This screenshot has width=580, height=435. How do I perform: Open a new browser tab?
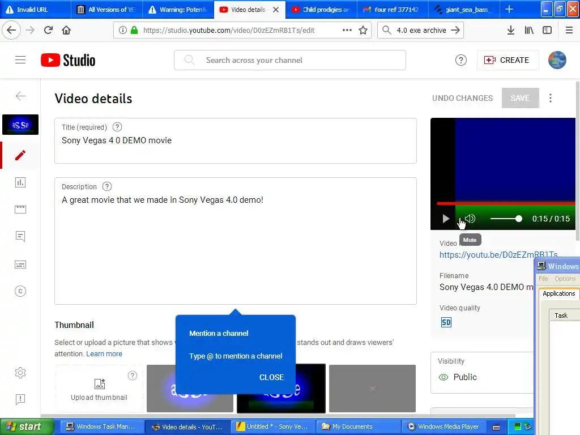pos(509,9)
